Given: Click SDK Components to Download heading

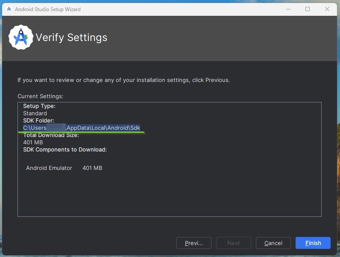Looking at the screenshot, I should coord(65,149).
